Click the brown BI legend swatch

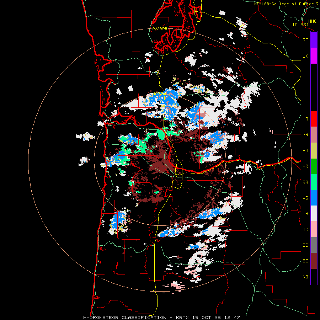pos(314,261)
